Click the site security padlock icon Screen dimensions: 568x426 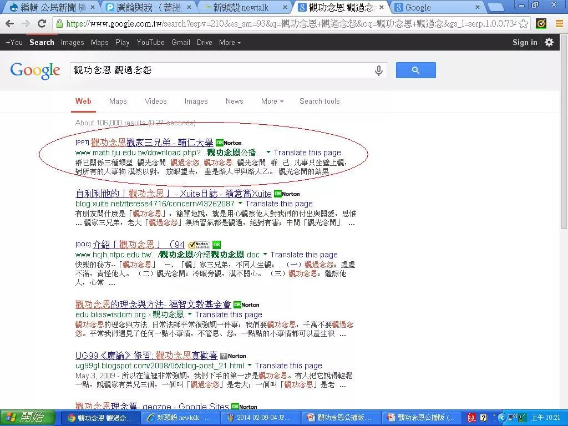[59, 24]
